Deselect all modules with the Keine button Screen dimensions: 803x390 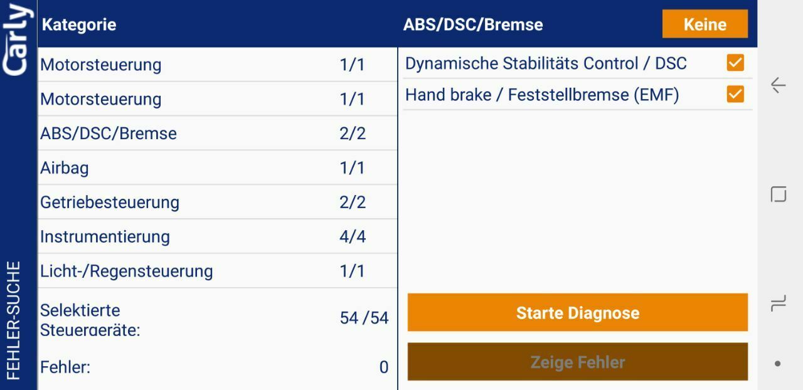(x=705, y=24)
